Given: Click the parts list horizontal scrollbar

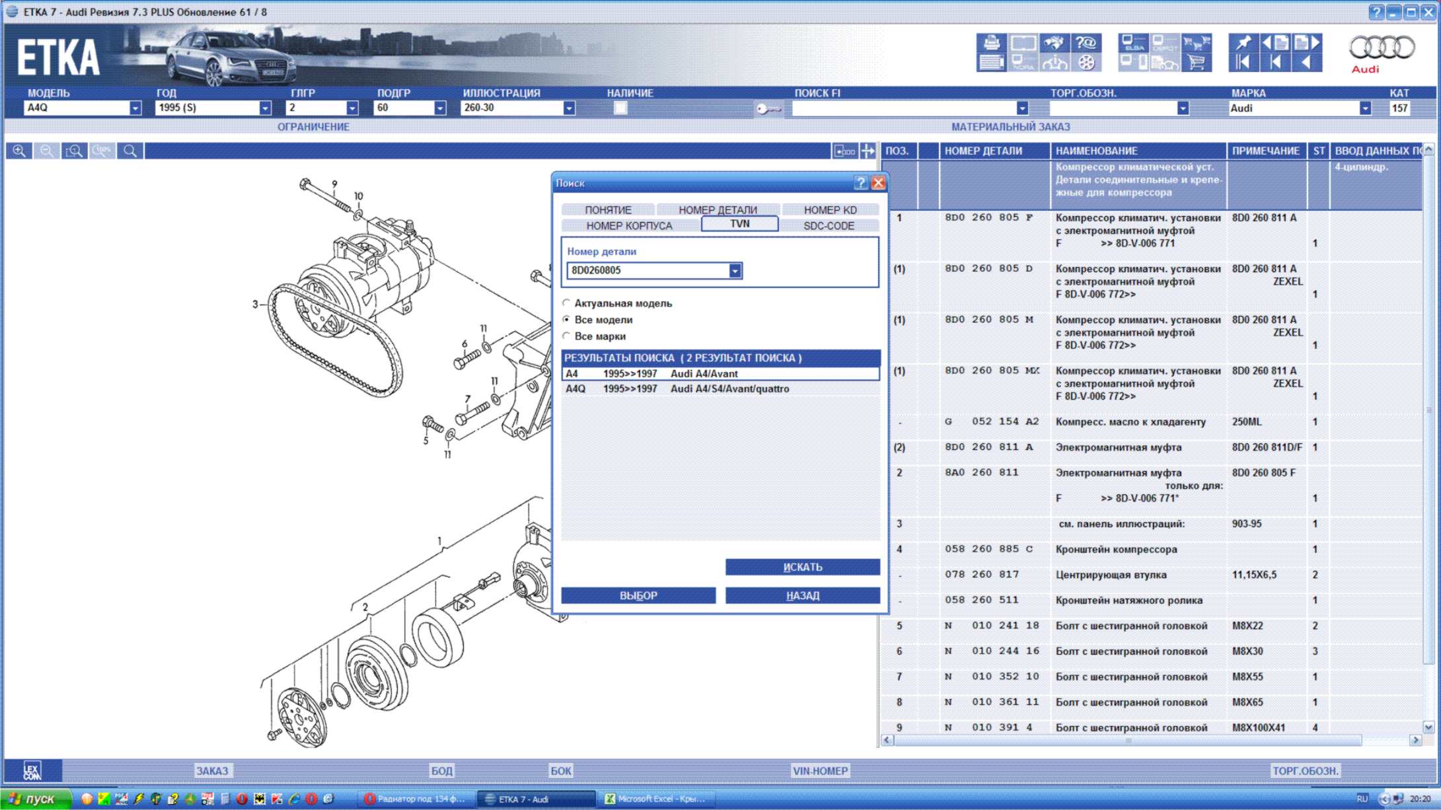Looking at the screenshot, I should (1127, 740).
